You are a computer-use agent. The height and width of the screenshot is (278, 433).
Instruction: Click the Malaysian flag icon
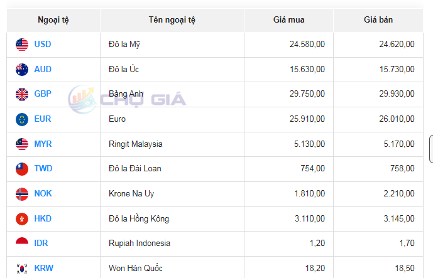click(22, 144)
